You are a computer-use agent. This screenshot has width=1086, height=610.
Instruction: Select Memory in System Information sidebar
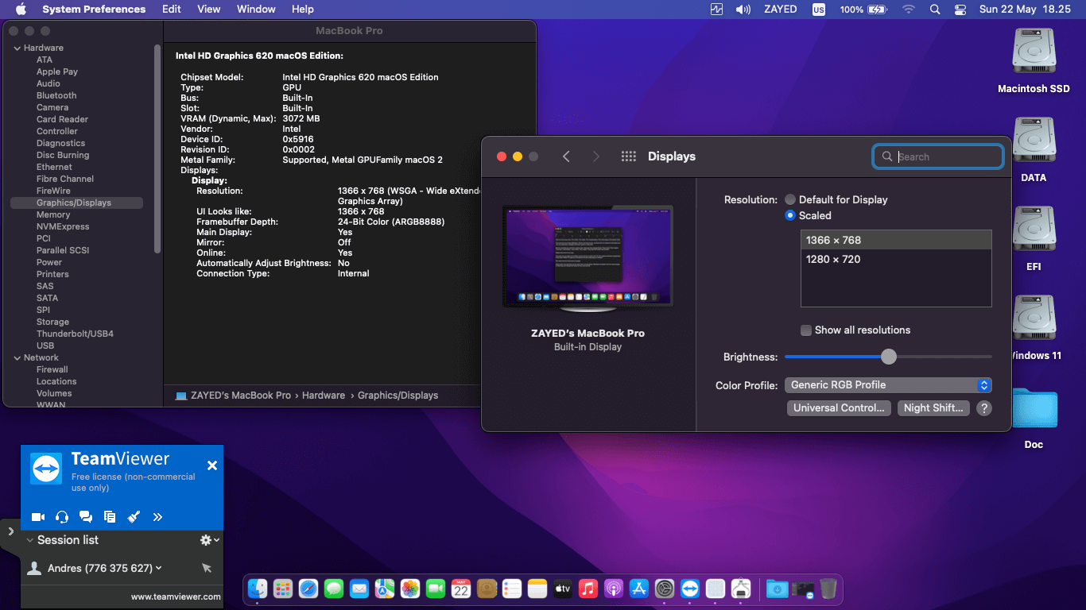(x=53, y=214)
